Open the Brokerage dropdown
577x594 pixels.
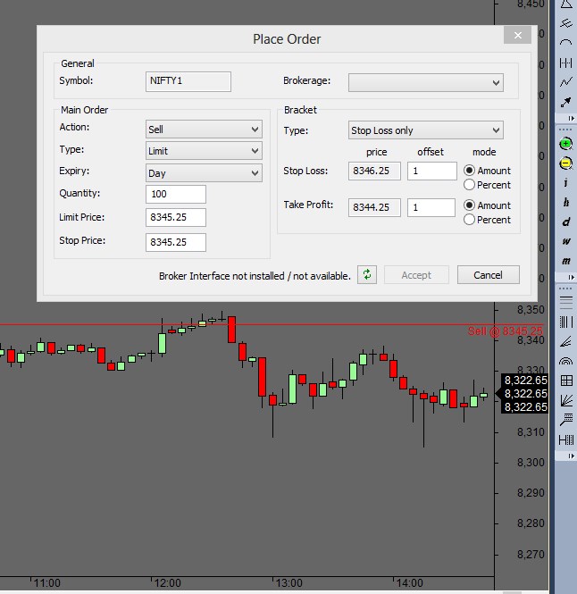(426, 82)
